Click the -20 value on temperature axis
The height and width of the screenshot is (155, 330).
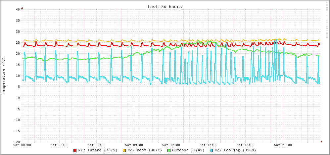pos(17,142)
